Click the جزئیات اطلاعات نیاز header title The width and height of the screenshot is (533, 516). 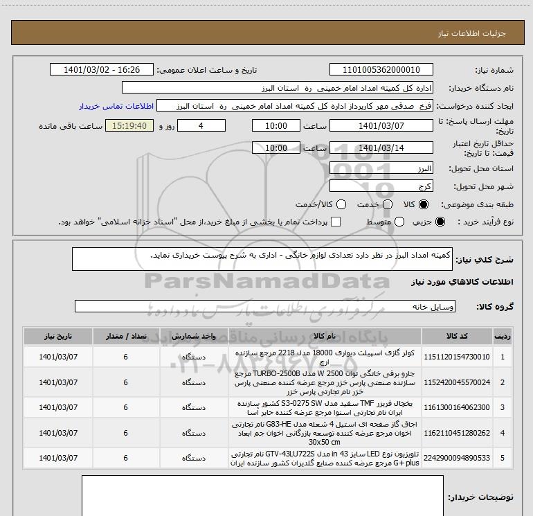[472, 33]
